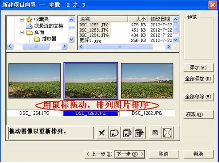The image size is (219, 163).
Task: Select the 桌面 folder icon
Action: (29, 33)
